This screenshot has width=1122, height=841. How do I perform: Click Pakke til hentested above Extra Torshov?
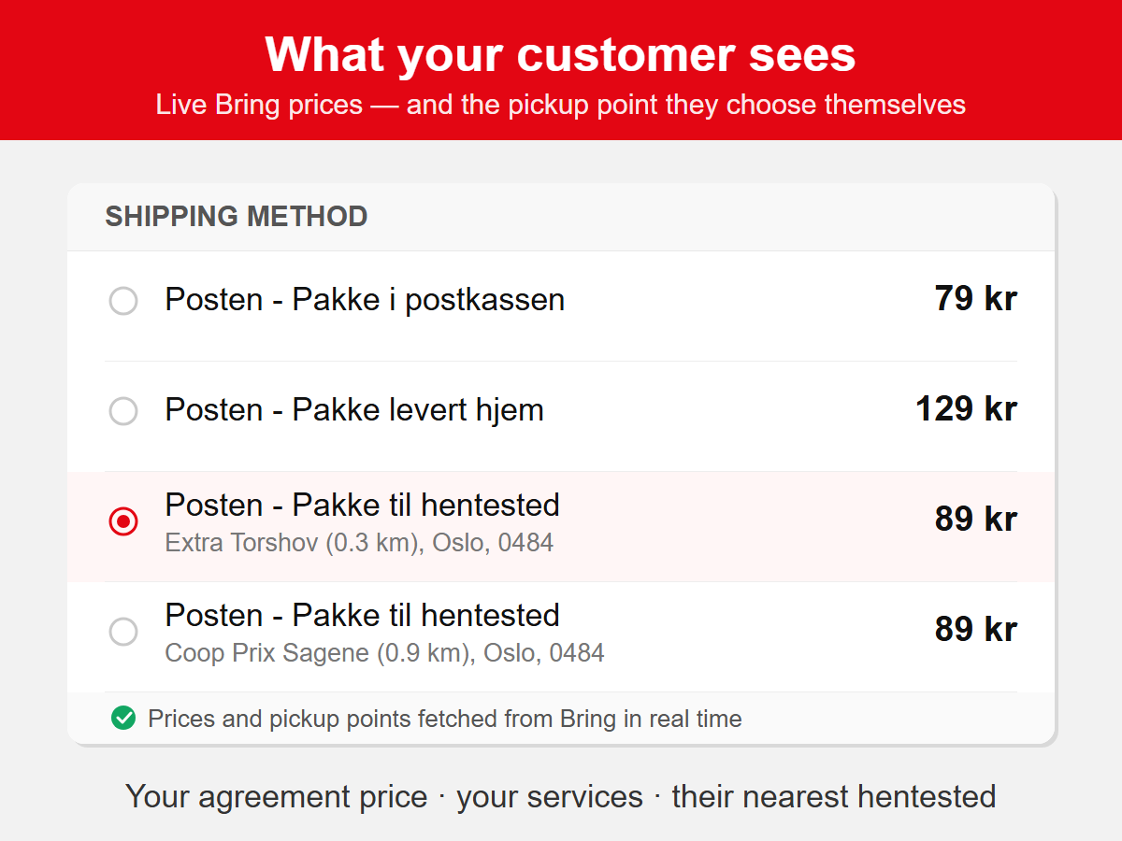click(x=363, y=506)
